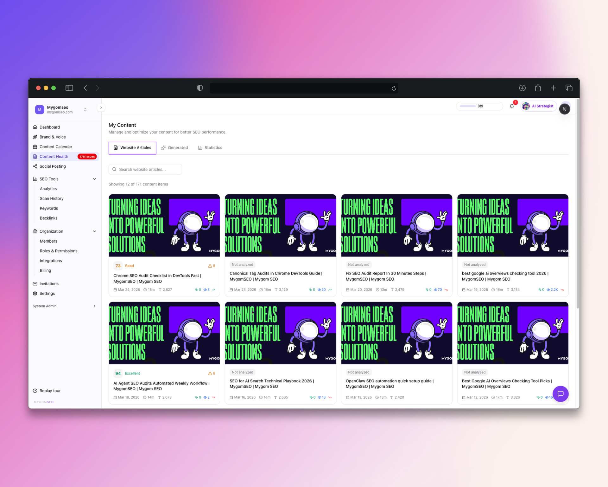
Task: Switch to the Generated tab
Action: [x=174, y=148]
